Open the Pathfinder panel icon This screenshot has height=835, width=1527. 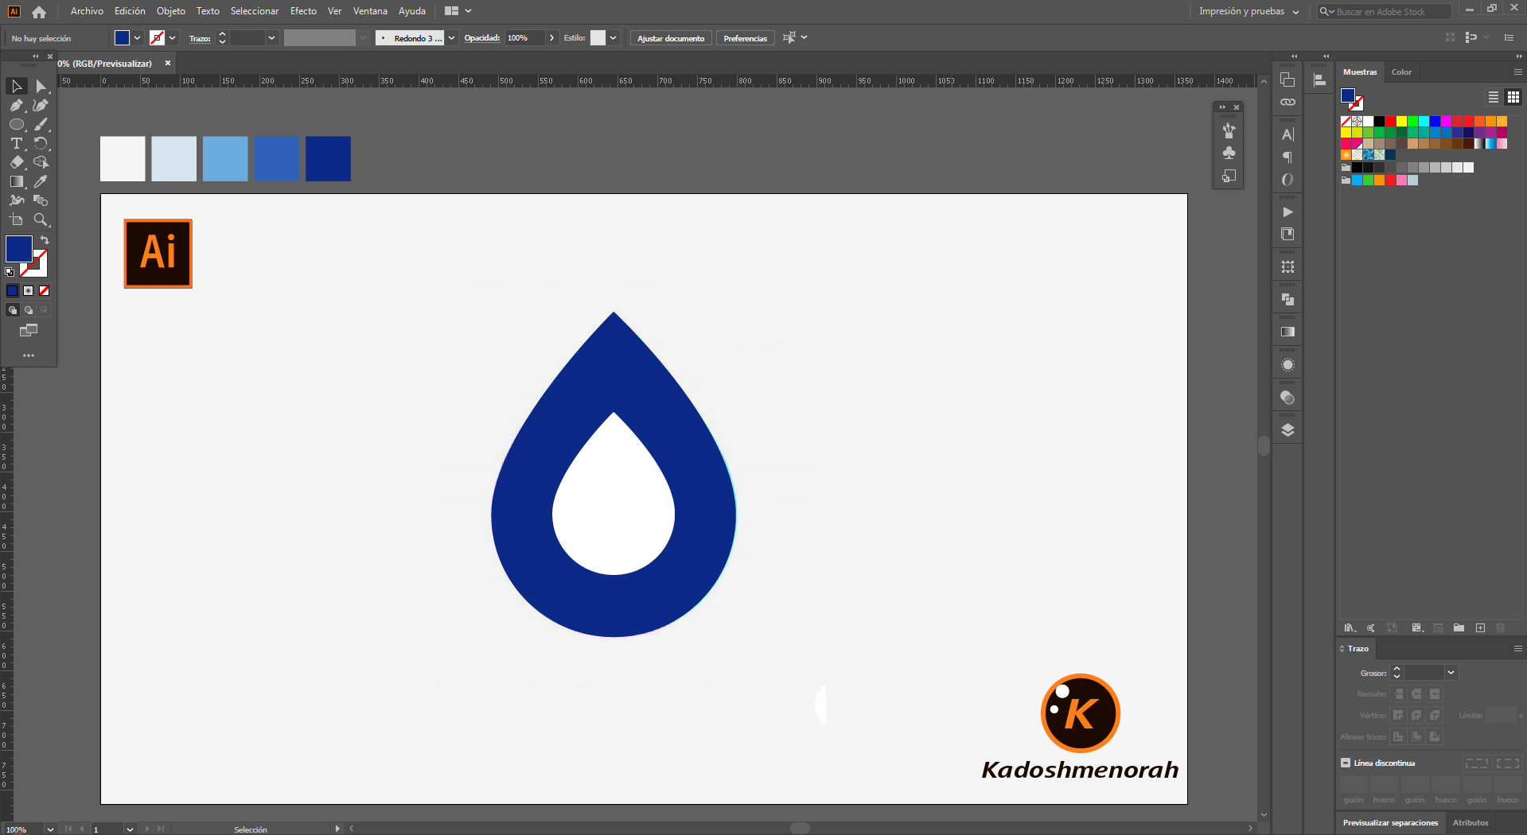pos(1287,299)
